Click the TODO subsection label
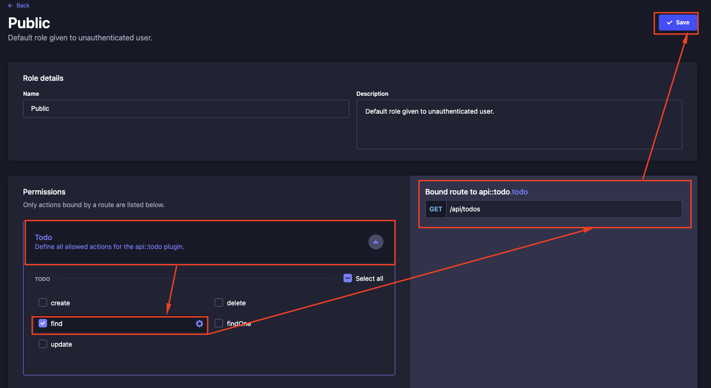 point(42,279)
